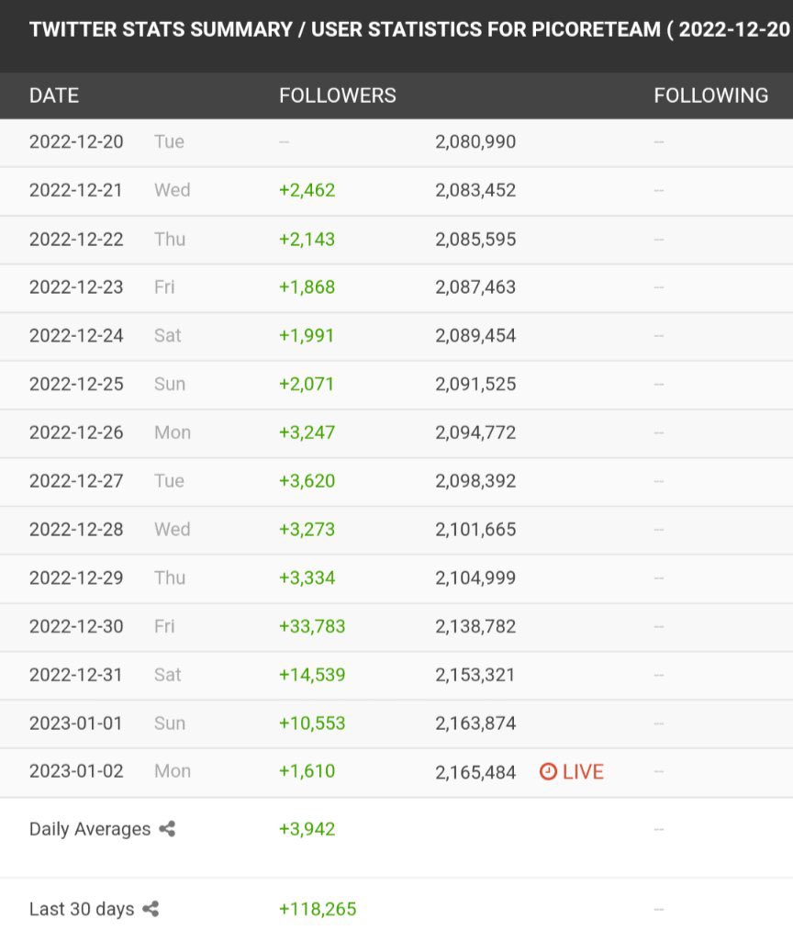793x942 pixels.
Task: Click the 2,094,772 follower total
Action: (475, 432)
